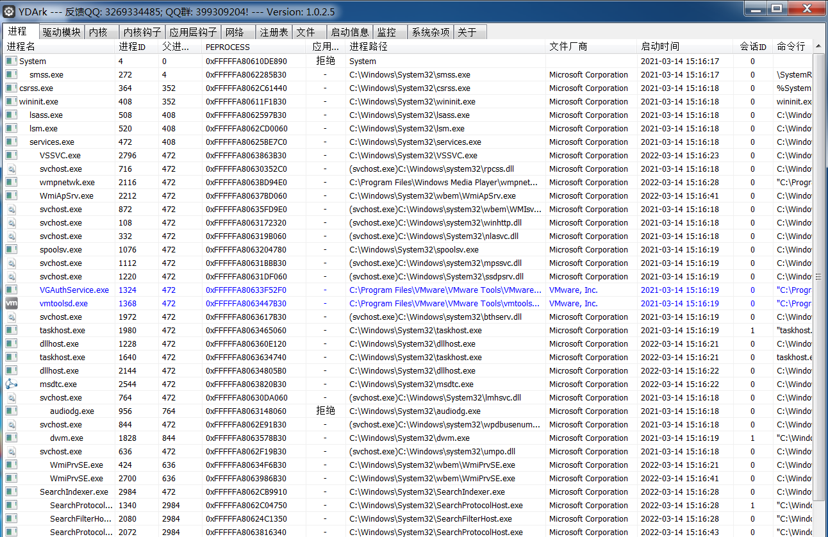Click the VGAuthService.exe row icon
Image resolution: width=828 pixels, height=537 pixels.
click(x=11, y=290)
